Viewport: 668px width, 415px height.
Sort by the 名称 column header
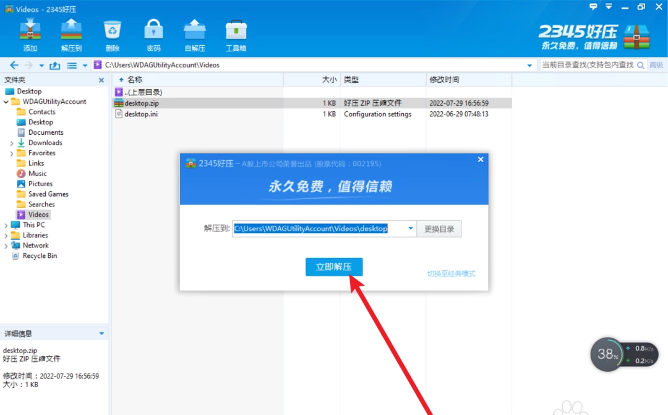(x=198, y=80)
